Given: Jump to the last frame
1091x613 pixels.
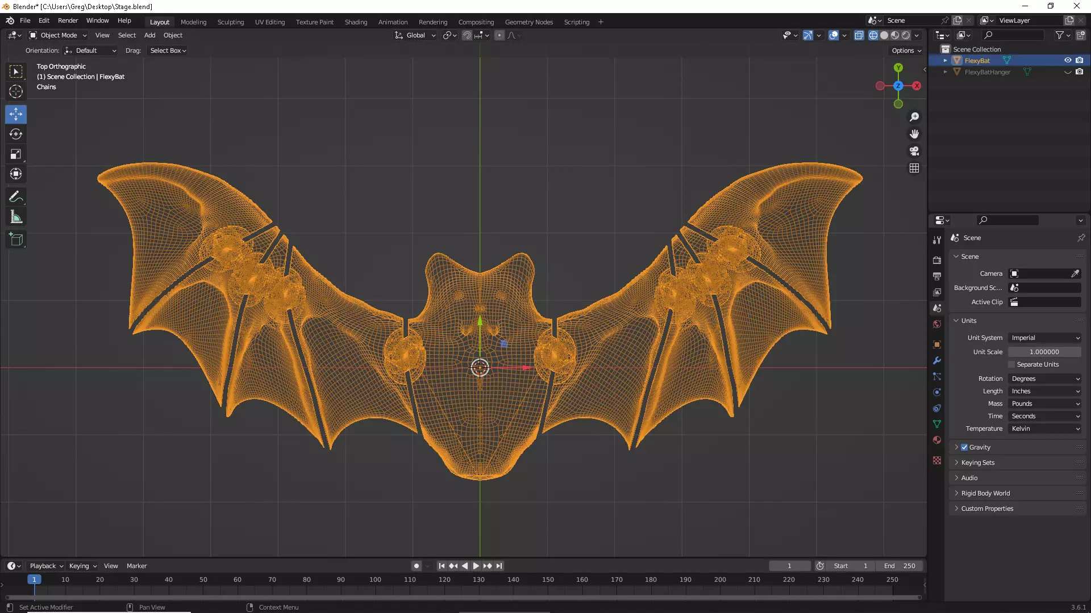Looking at the screenshot, I should [x=499, y=566].
